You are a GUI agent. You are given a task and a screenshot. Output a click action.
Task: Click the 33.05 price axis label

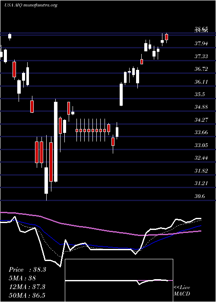(x=201, y=145)
